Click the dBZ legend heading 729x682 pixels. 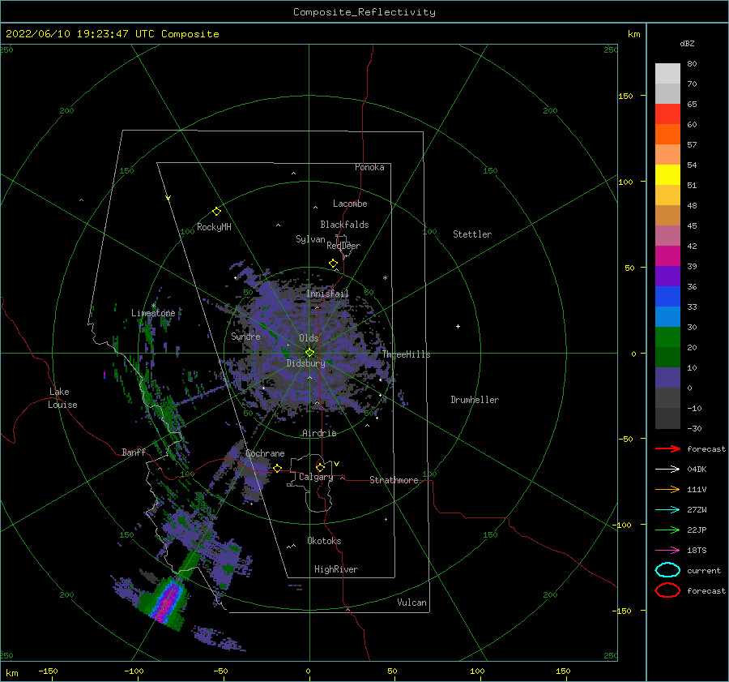coord(687,43)
